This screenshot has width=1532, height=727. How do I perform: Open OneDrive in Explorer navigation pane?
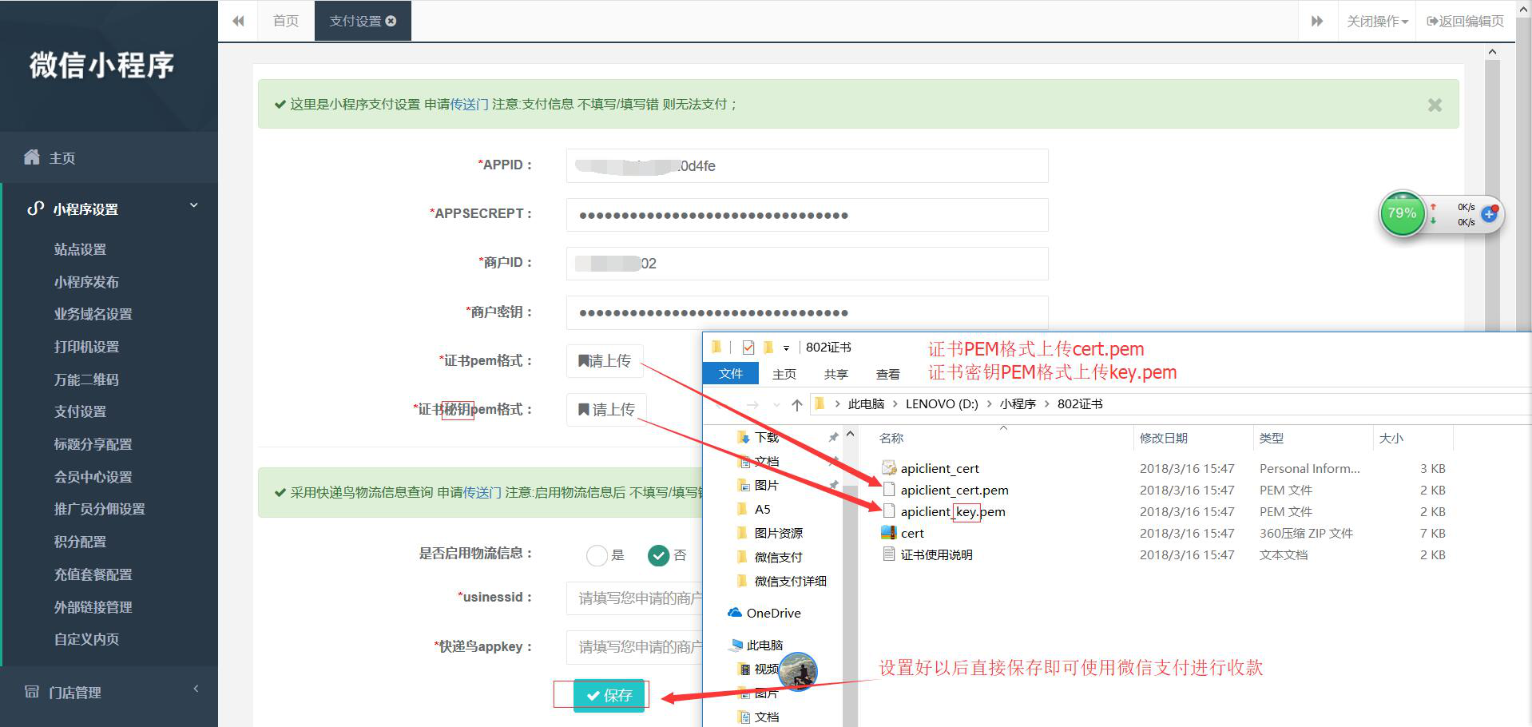764,613
